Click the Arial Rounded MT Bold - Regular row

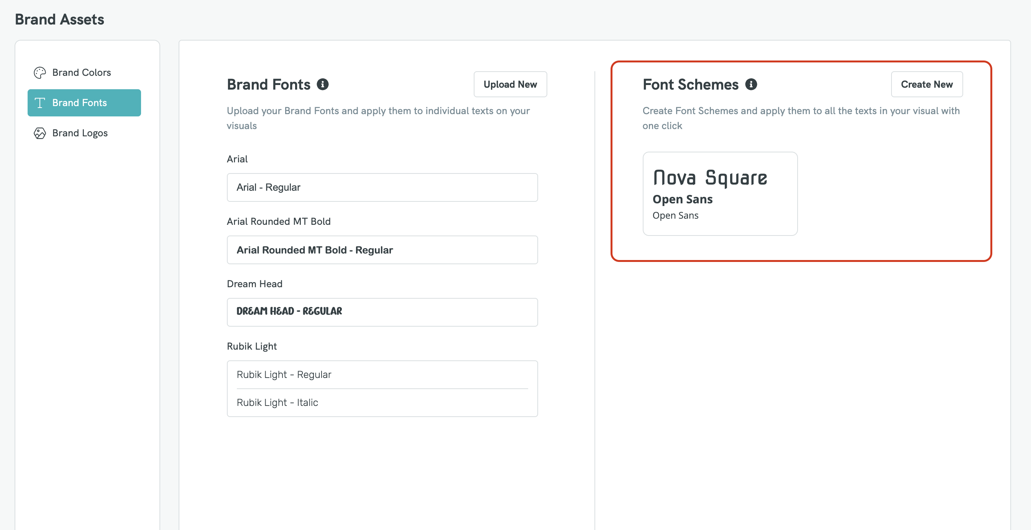pyautogui.click(x=382, y=250)
